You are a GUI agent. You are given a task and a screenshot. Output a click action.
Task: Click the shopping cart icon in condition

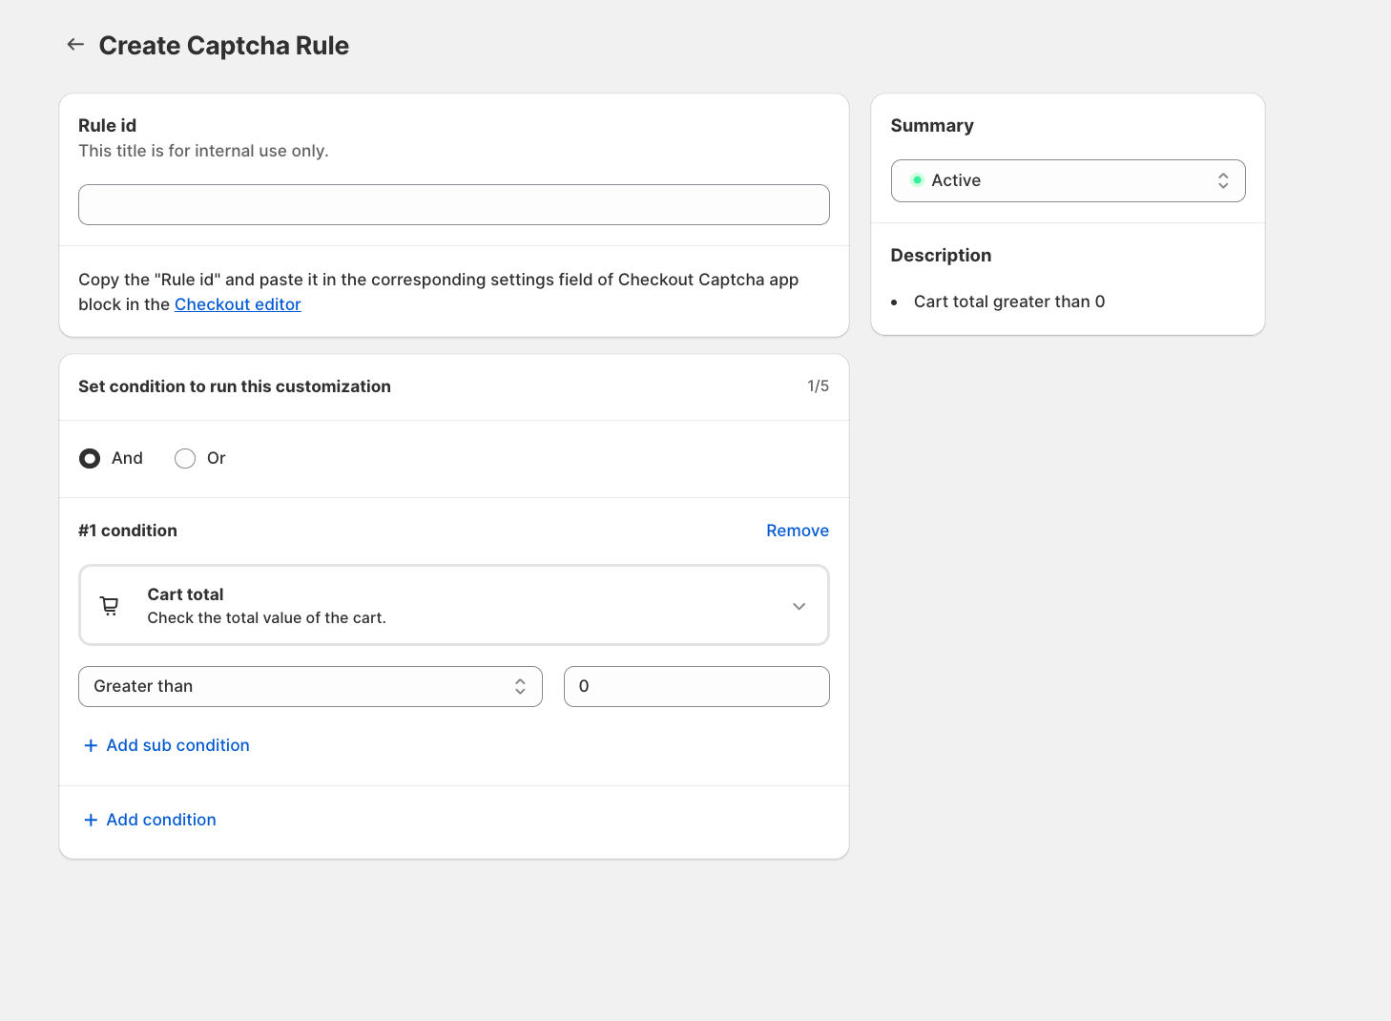[110, 606]
